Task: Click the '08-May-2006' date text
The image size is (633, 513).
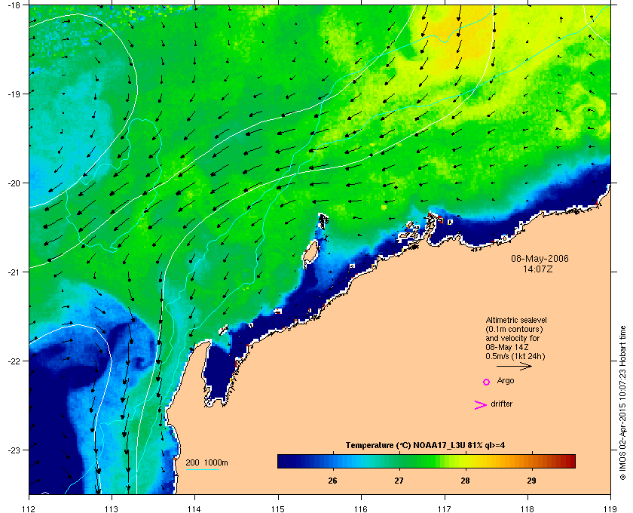Action: point(540,258)
